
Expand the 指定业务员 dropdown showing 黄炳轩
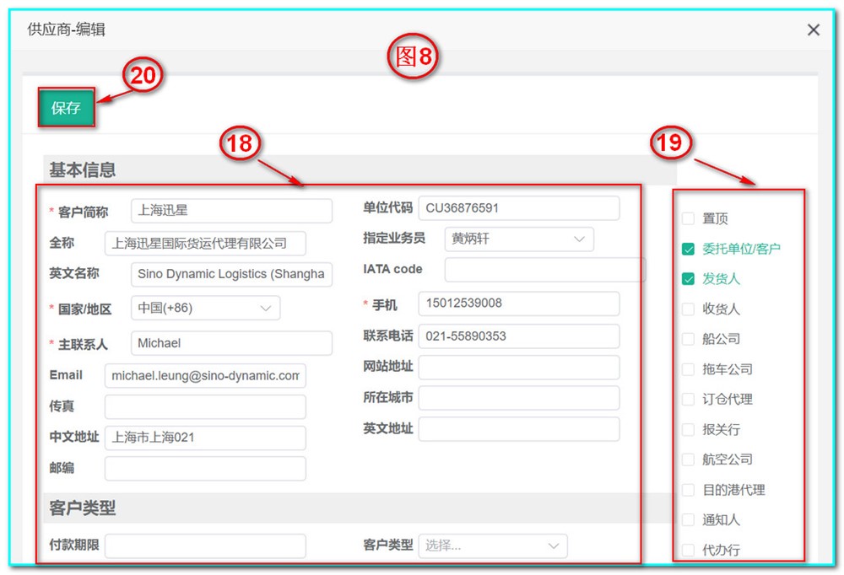518,239
